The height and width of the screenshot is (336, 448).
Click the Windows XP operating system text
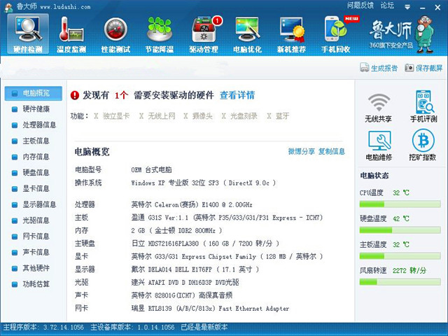[x=204, y=183]
